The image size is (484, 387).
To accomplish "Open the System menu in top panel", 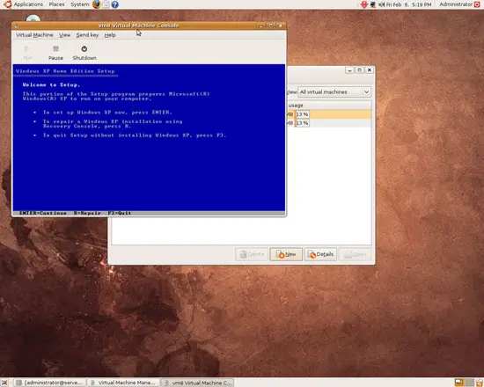I will 79,4.
